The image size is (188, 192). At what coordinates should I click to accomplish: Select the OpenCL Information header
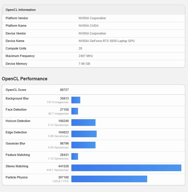tap(21, 10)
